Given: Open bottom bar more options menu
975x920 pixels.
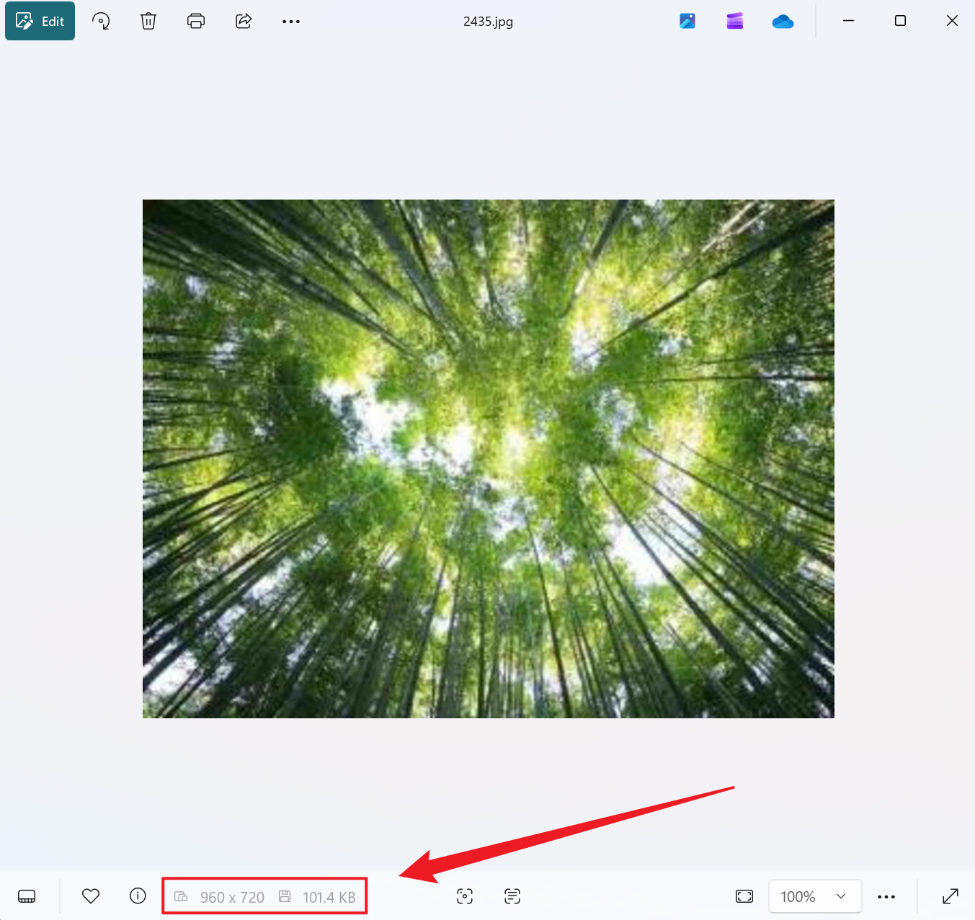Looking at the screenshot, I should click(x=886, y=897).
